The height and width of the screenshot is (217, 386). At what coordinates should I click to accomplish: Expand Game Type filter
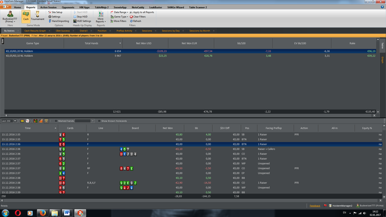click(119, 17)
